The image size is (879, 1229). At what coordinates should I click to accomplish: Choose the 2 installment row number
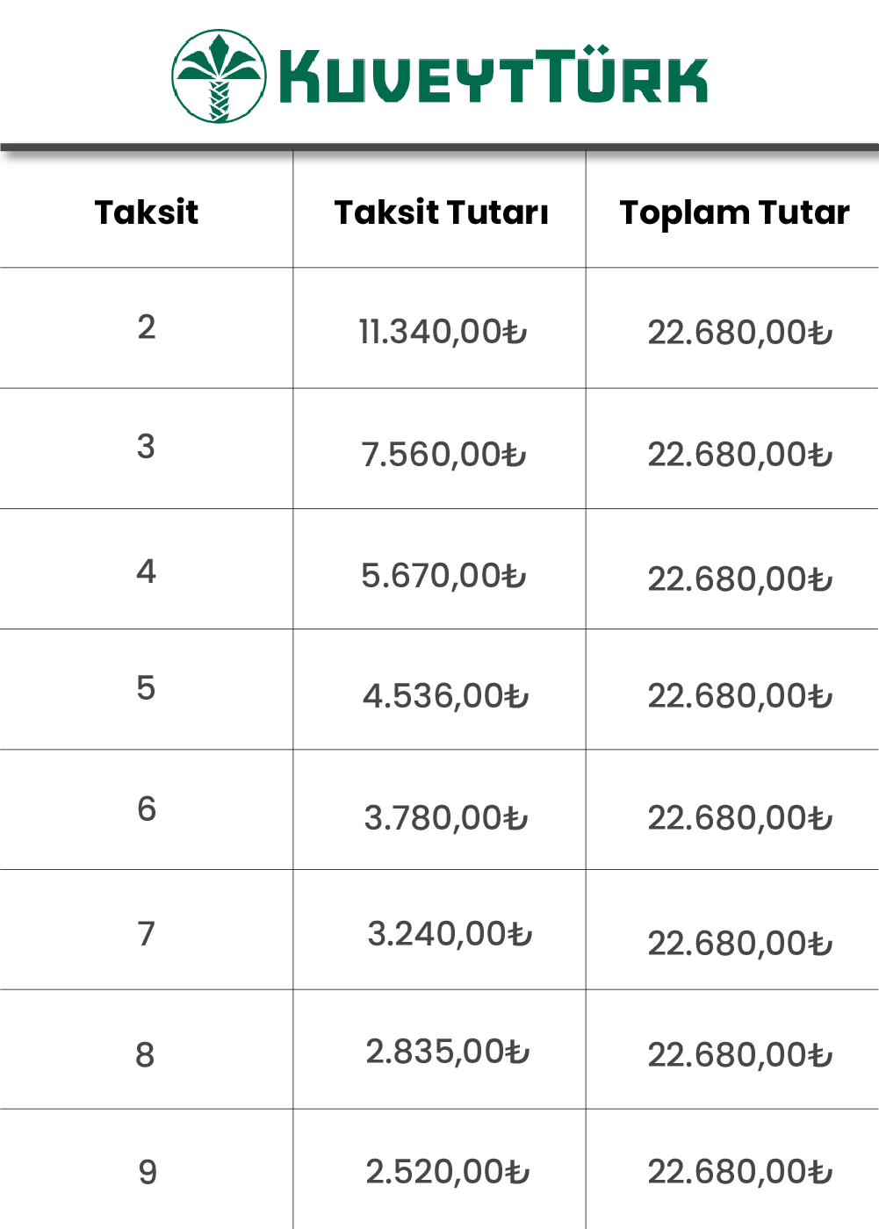pyautogui.click(x=147, y=327)
